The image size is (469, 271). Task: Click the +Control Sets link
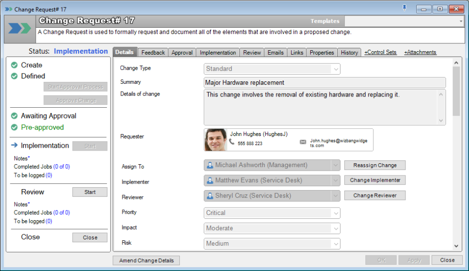tap(380, 52)
